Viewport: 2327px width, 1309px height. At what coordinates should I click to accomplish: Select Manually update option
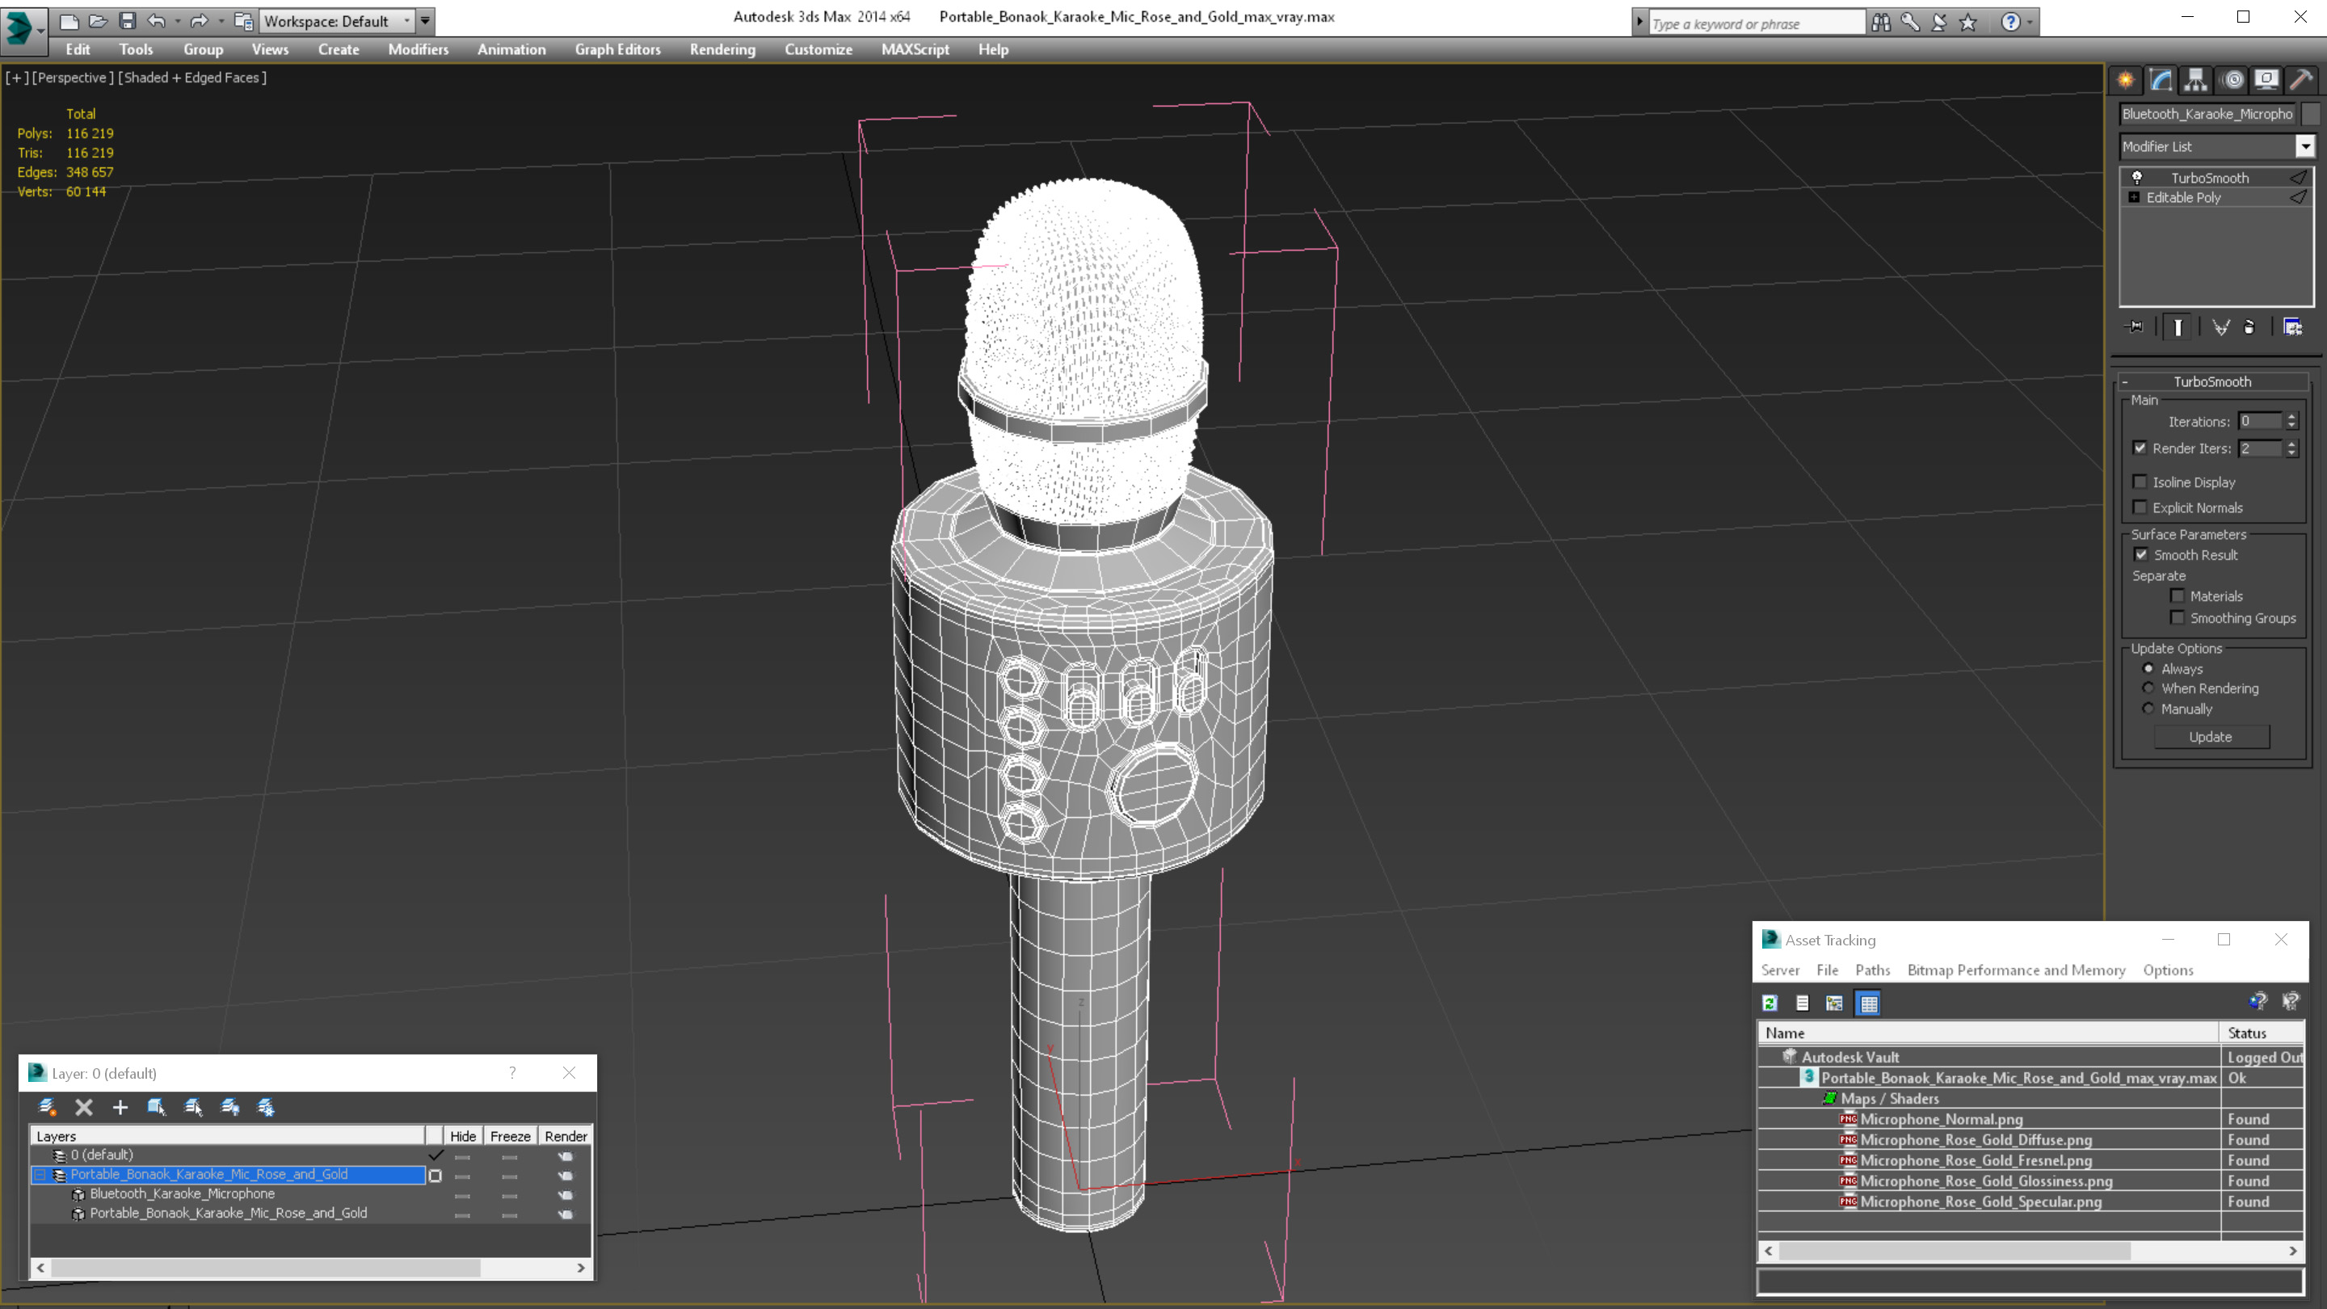click(2148, 709)
